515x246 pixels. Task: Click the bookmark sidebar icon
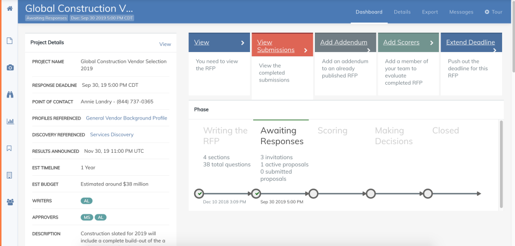pos(9,148)
